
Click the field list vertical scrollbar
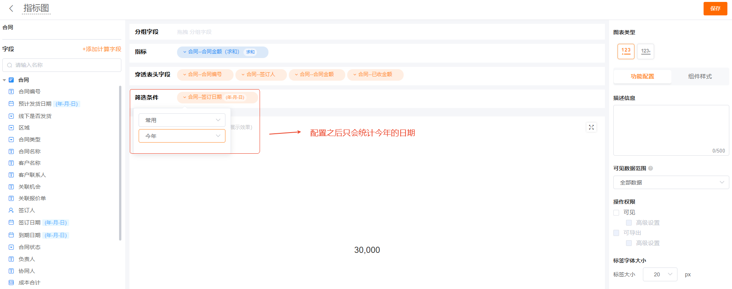click(120, 161)
